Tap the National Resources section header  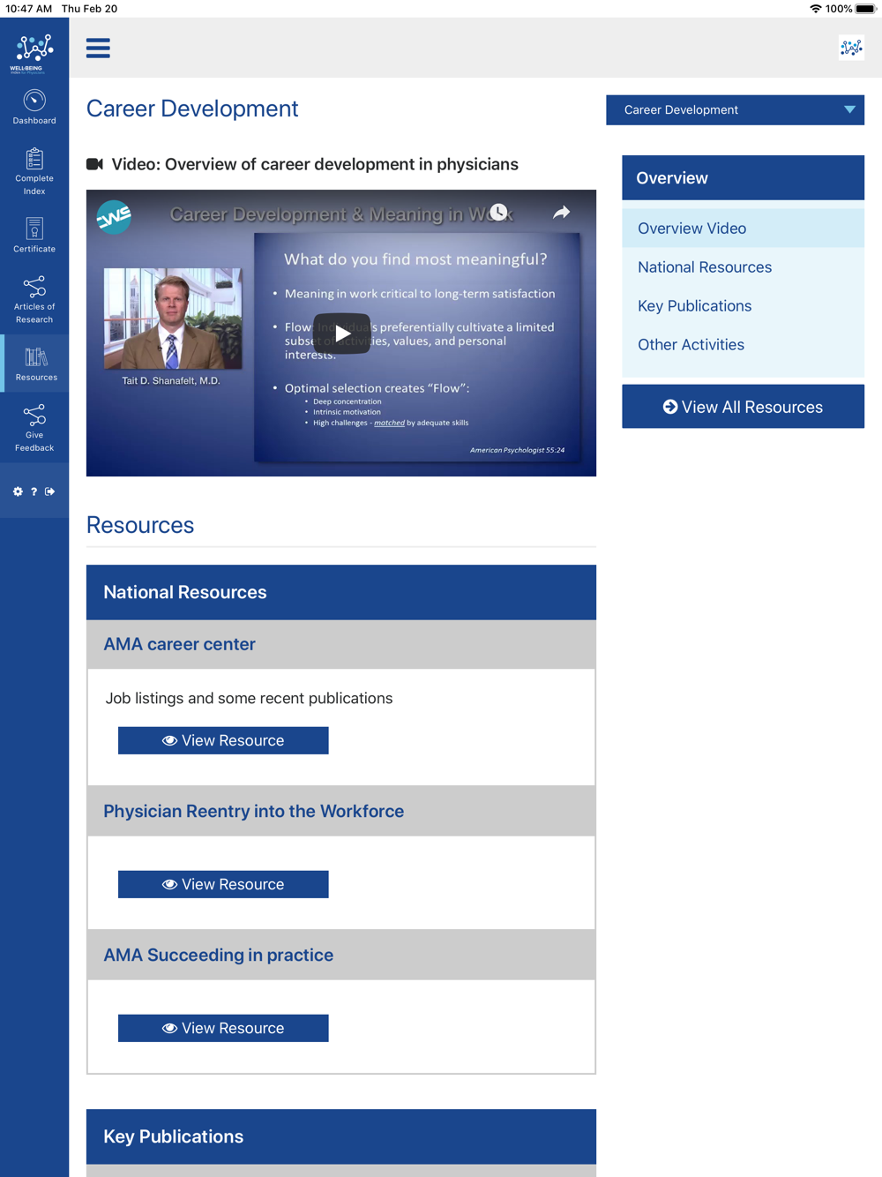[341, 592]
